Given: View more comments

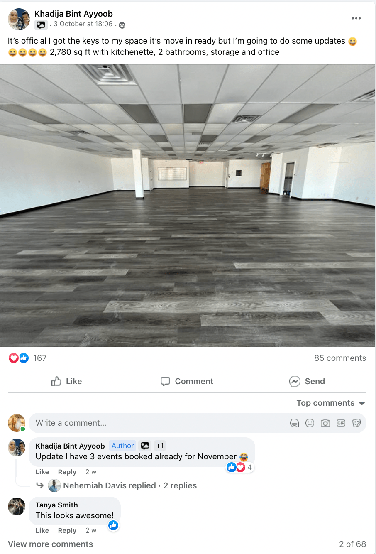Looking at the screenshot, I should (x=50, y=544).
